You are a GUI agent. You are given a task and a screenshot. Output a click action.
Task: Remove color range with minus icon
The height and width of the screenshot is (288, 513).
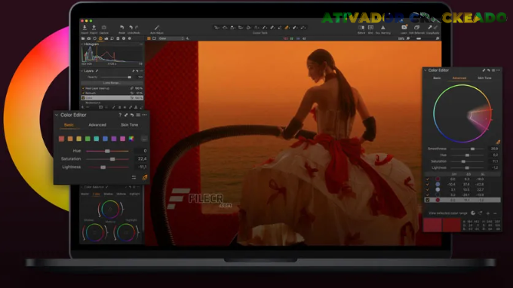coord(495,213)
